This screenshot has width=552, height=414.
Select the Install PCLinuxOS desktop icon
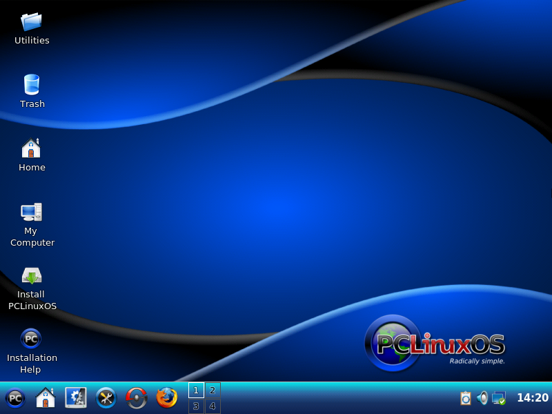click(x=32, y=275)
